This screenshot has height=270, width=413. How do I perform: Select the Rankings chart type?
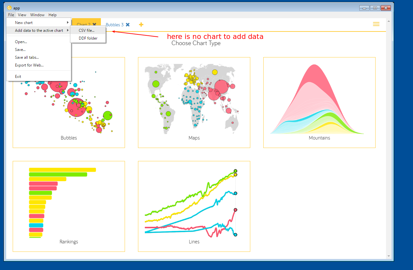(x=69, y=206)
